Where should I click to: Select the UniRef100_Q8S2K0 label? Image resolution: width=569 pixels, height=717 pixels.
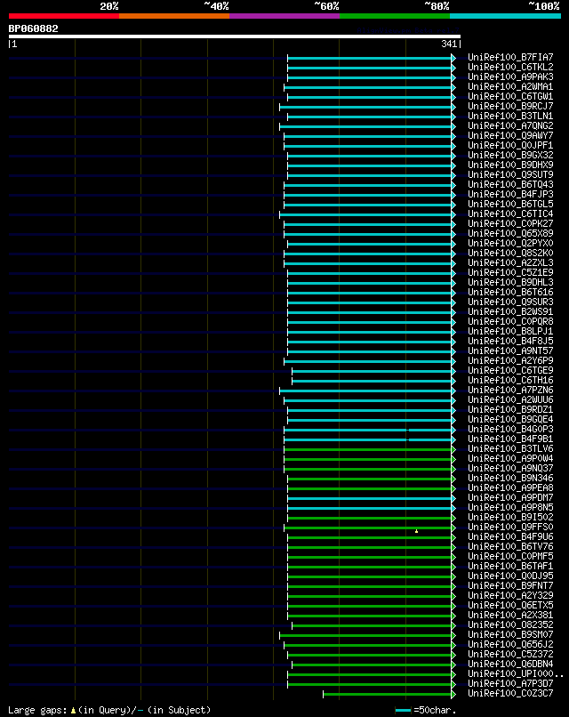tap(510, 253)
